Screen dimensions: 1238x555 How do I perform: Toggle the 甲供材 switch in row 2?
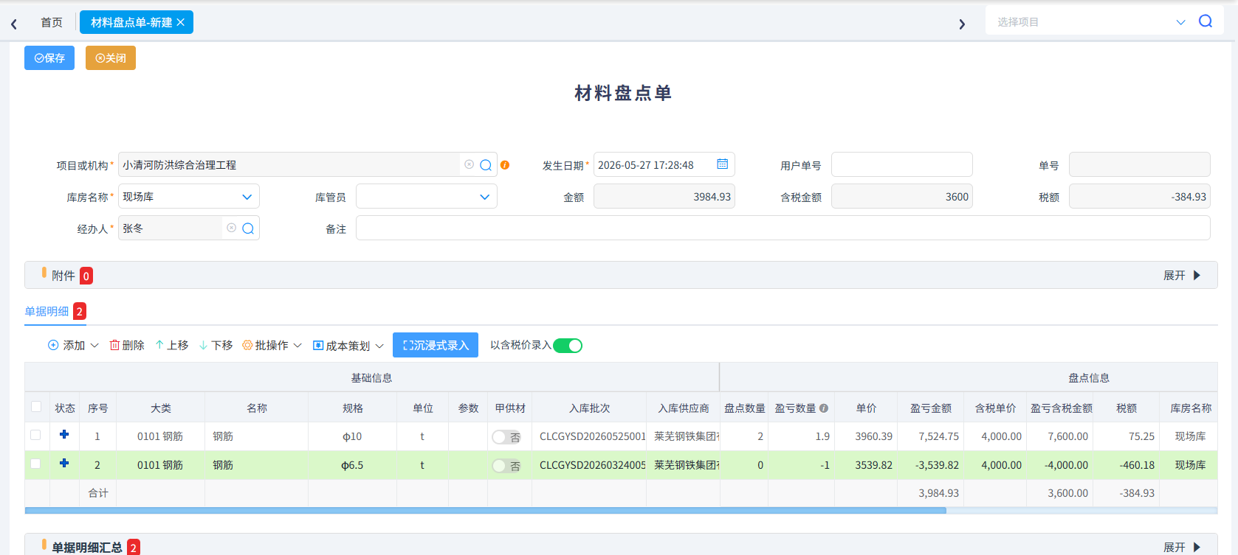pyautogui.click(x=506, y=466)
